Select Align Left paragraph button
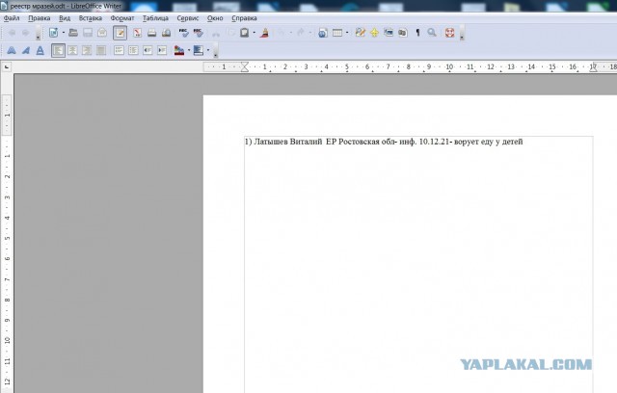617x393 pixels. click(58, 50)
